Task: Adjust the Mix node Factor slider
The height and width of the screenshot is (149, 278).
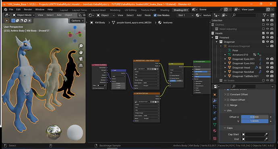Action: pyautogui.click(x=176, y=81)
